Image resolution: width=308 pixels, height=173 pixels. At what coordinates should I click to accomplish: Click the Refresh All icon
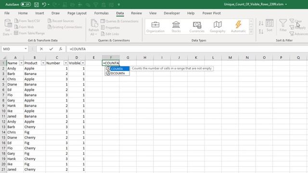[x=94, y=24]
